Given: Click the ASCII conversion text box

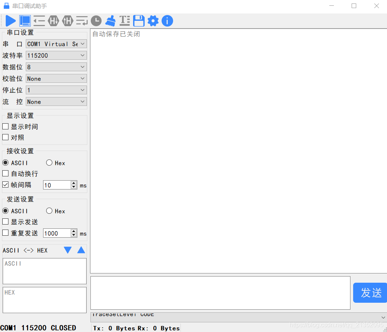Looking at the screenshot, I should coord(45,271).
